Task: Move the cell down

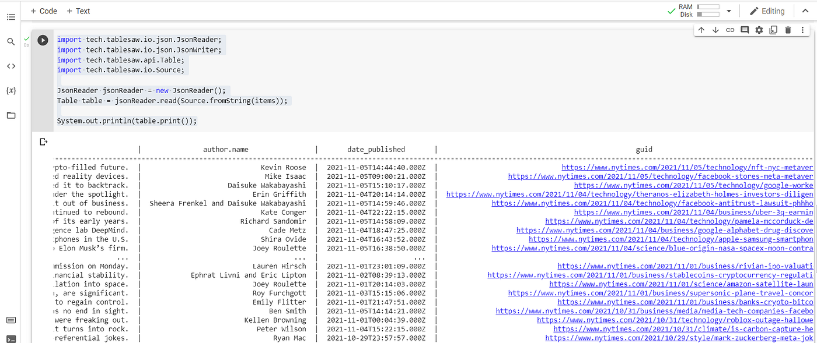Action: pyautogui.click(x=715, y=29)
